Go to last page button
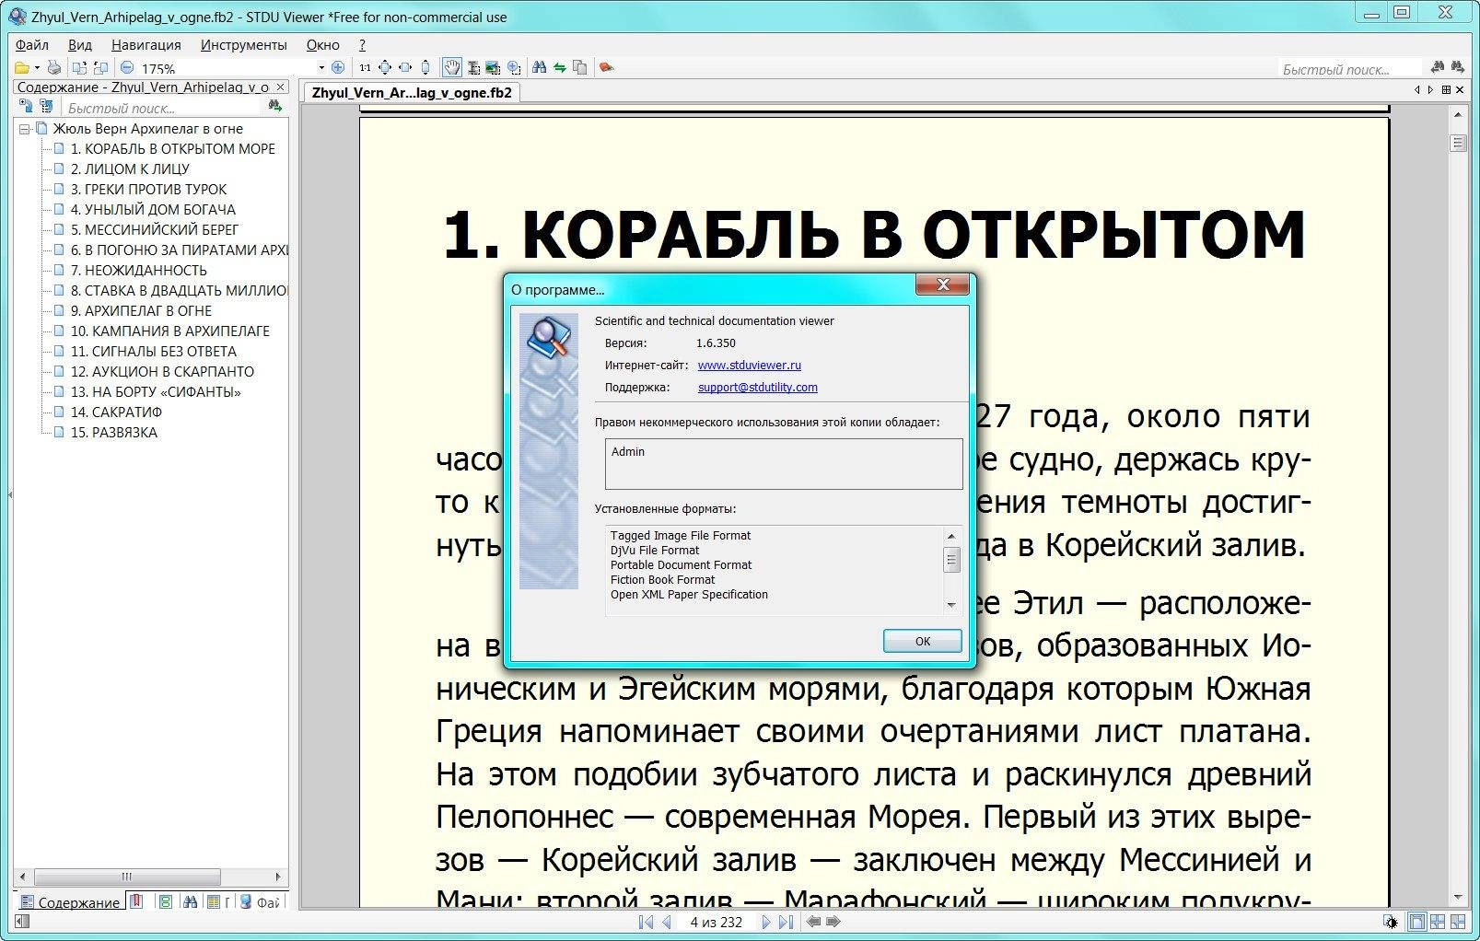 pos(786,922)
